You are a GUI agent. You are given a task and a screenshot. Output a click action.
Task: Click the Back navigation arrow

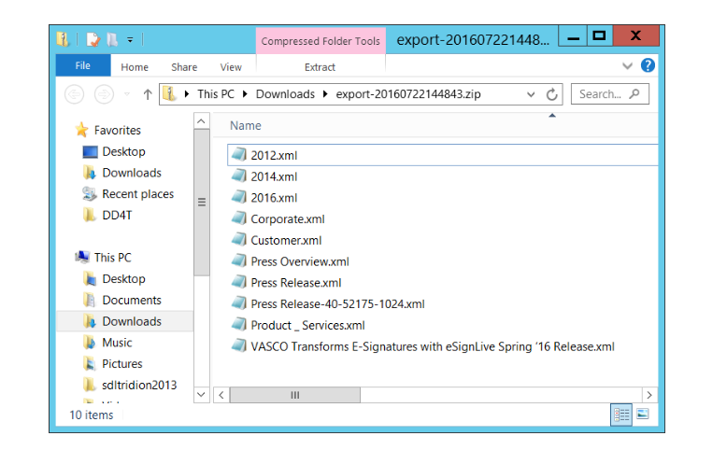[x=74, y=94]
